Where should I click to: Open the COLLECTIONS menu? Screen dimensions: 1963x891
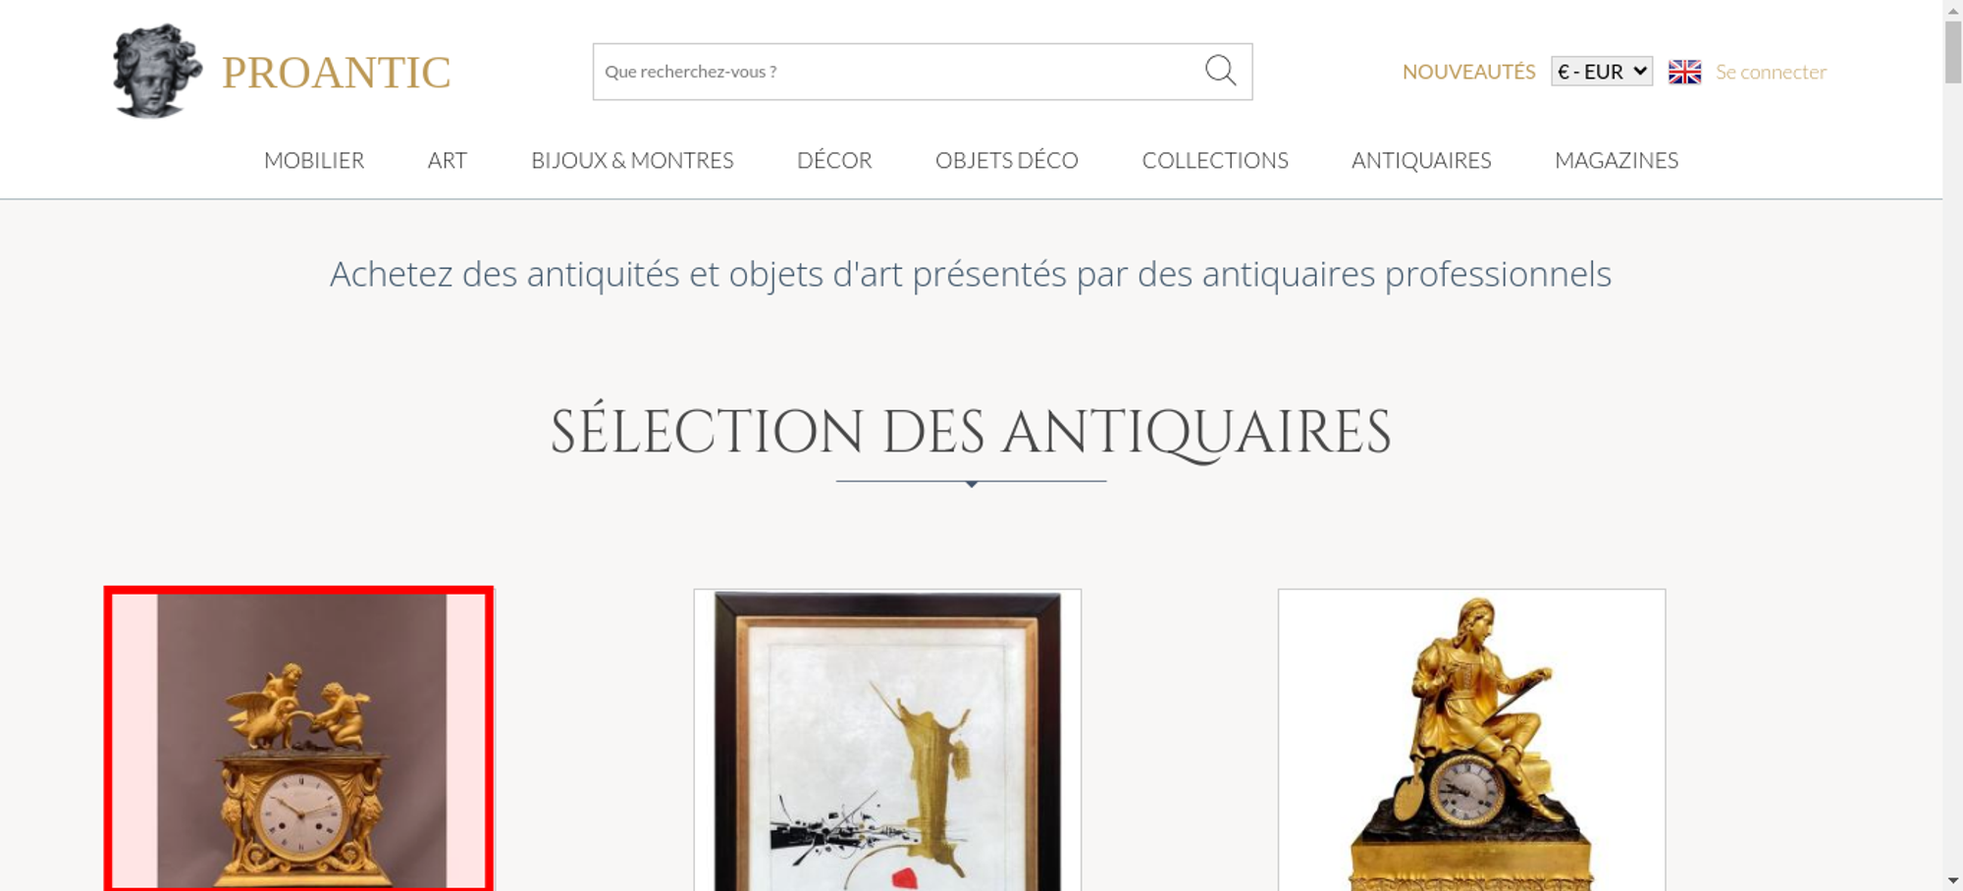pyautogui.click(x=1215, y=160)
